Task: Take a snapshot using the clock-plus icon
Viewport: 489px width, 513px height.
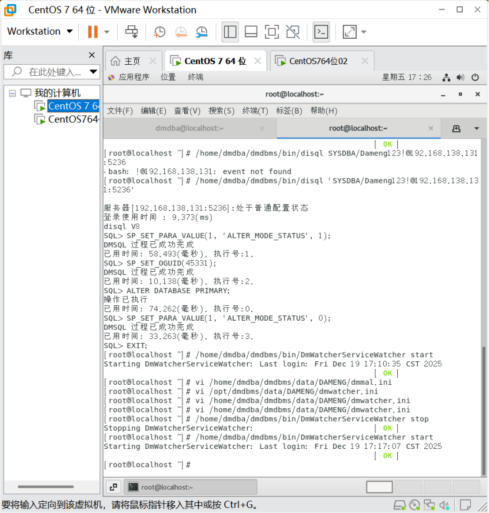Action: click(159, 32)
